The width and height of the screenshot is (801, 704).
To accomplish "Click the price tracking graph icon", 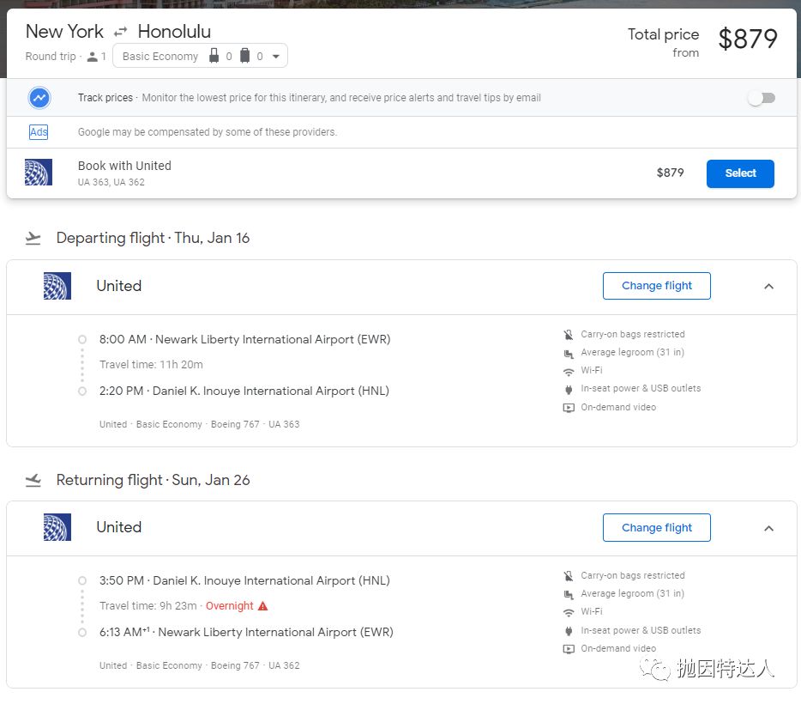I will (39, 98).
